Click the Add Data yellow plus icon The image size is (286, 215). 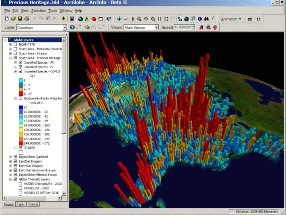pyautogui.click(x=63, y=19)
